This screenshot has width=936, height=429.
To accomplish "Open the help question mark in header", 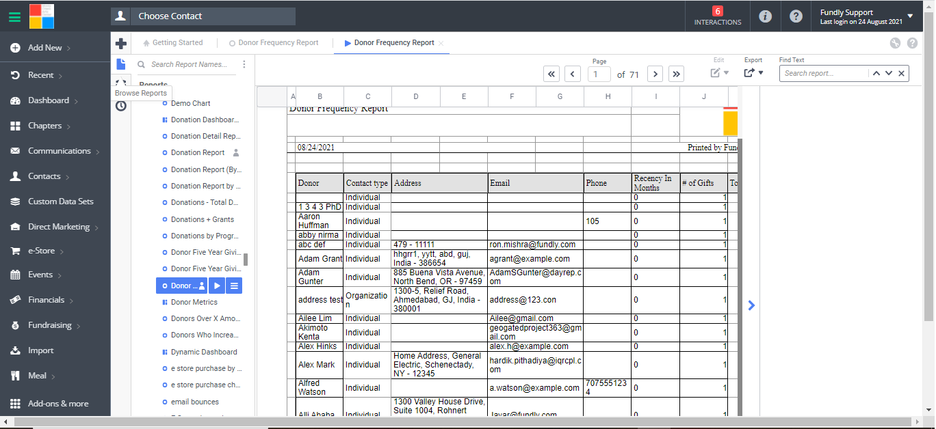I will [x=796, y=16].
